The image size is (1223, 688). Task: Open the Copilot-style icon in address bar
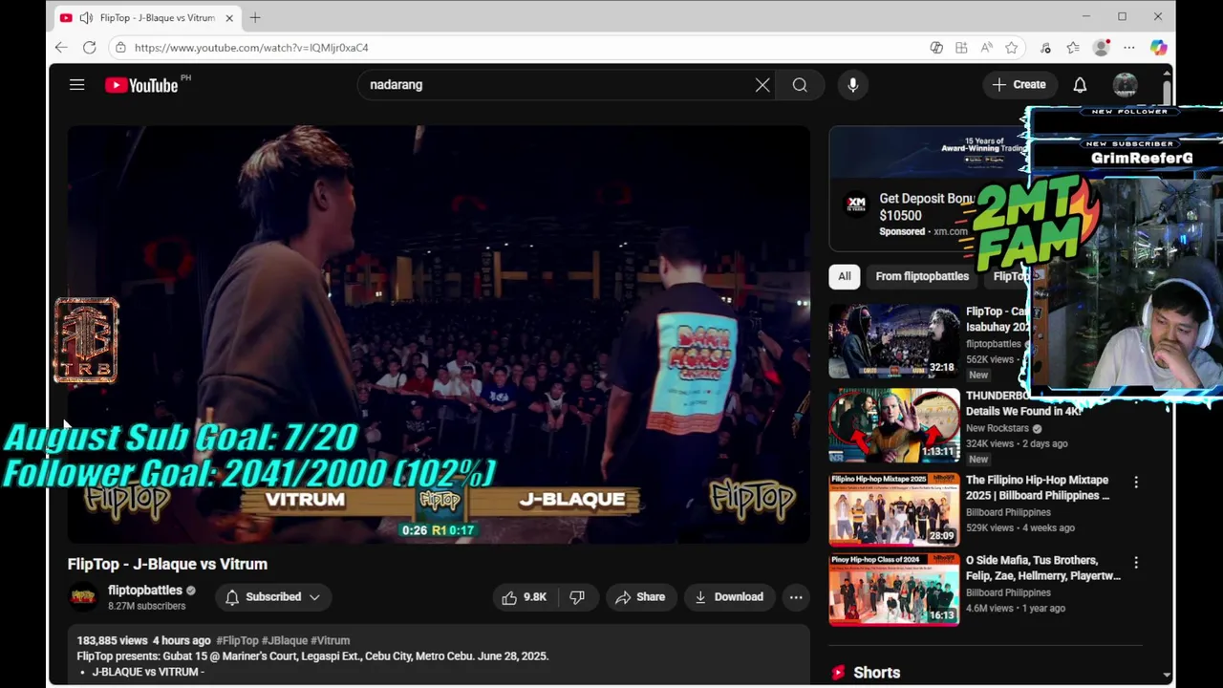click(936, 48)
